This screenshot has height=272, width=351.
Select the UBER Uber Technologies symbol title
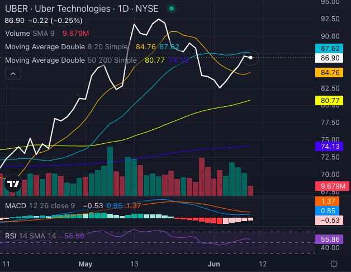click(82, 9)
